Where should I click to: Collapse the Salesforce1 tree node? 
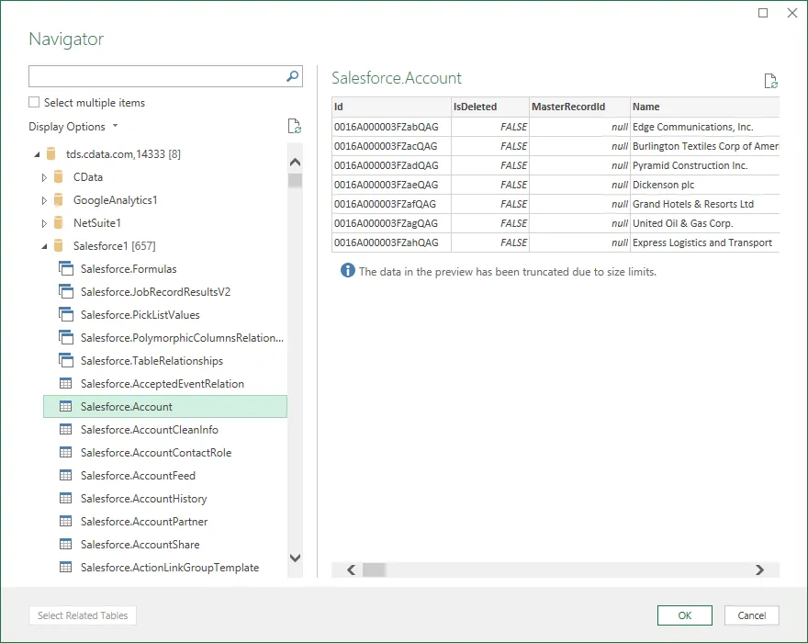click(44, 245)
